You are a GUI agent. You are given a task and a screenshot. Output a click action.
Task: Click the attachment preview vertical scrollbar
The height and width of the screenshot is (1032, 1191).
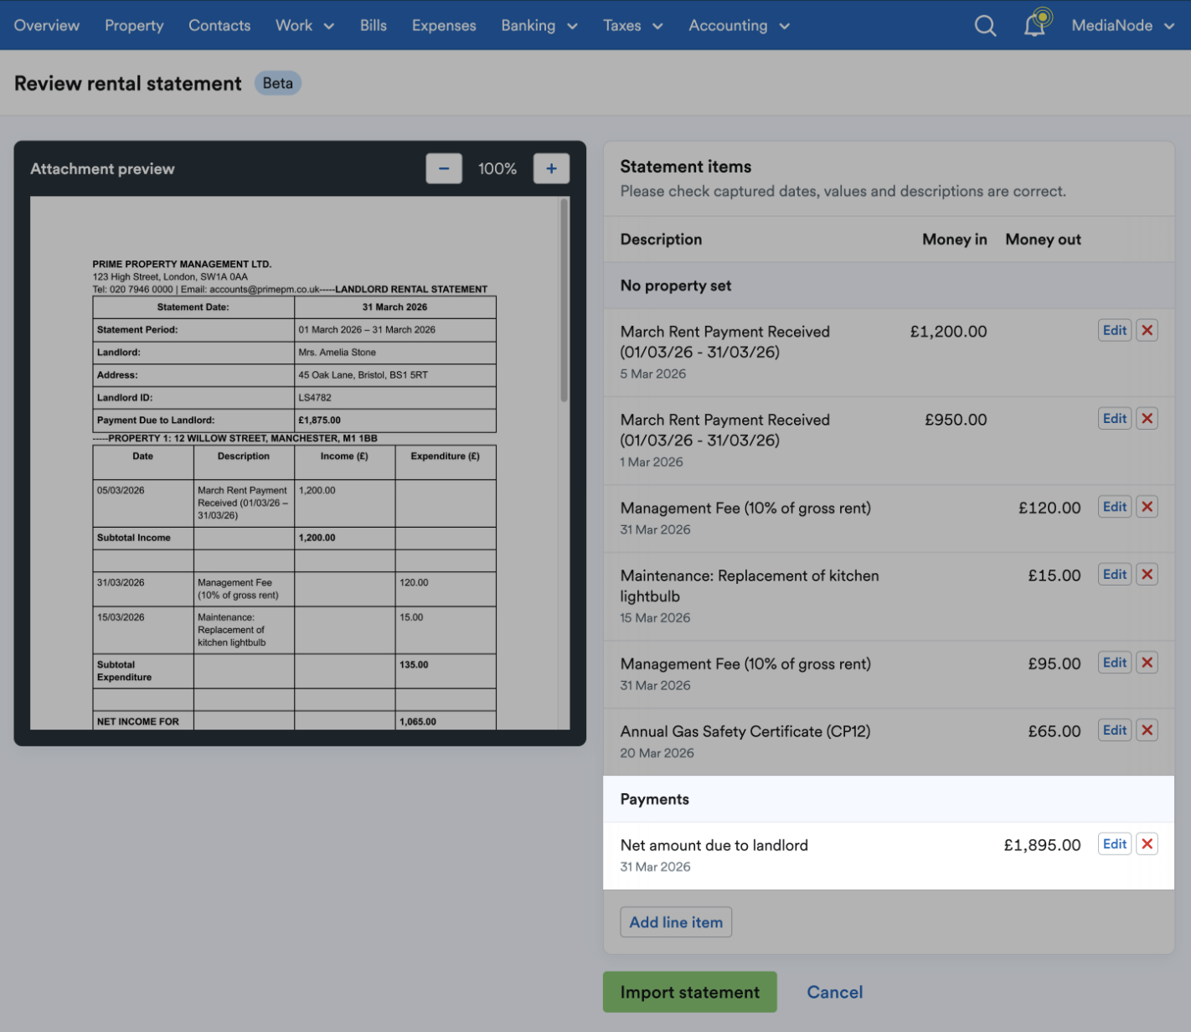point(565,300)
